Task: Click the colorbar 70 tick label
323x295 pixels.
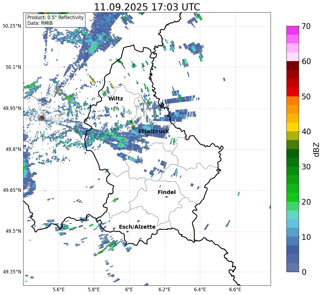Action: [x=306, y=26]
